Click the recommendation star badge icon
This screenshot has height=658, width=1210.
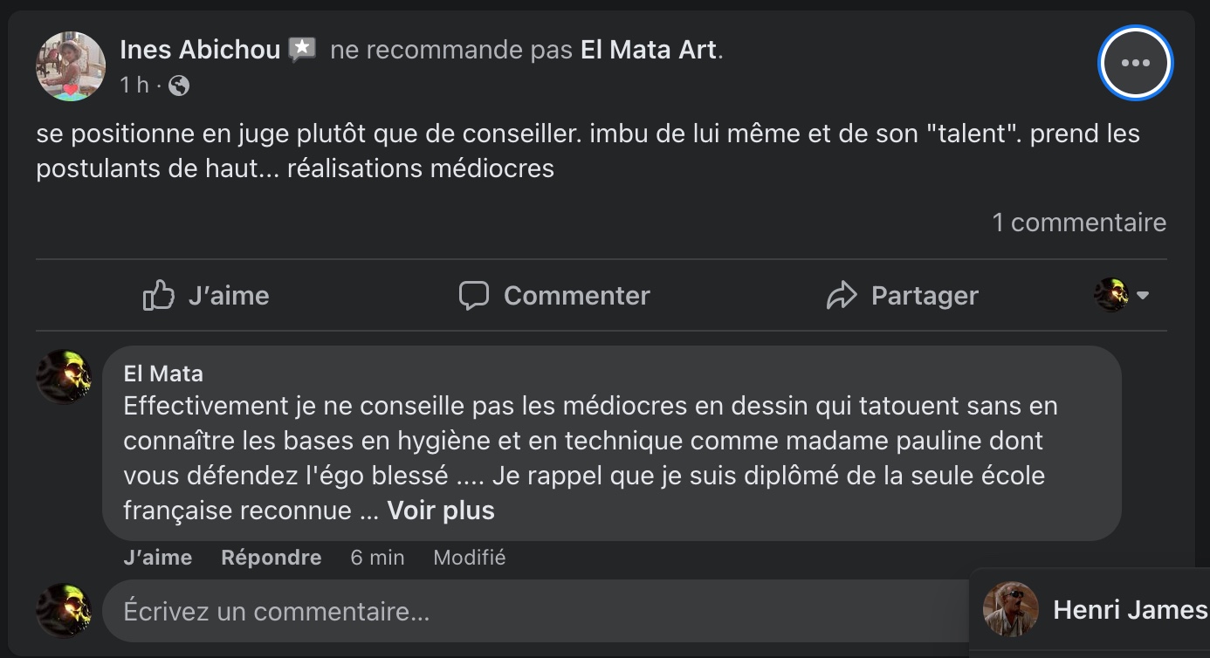pos(302,50)
